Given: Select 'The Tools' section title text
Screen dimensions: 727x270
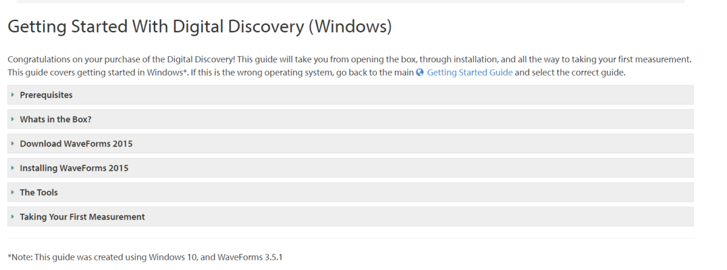Looking at the screenshot, I should point(39,192).
